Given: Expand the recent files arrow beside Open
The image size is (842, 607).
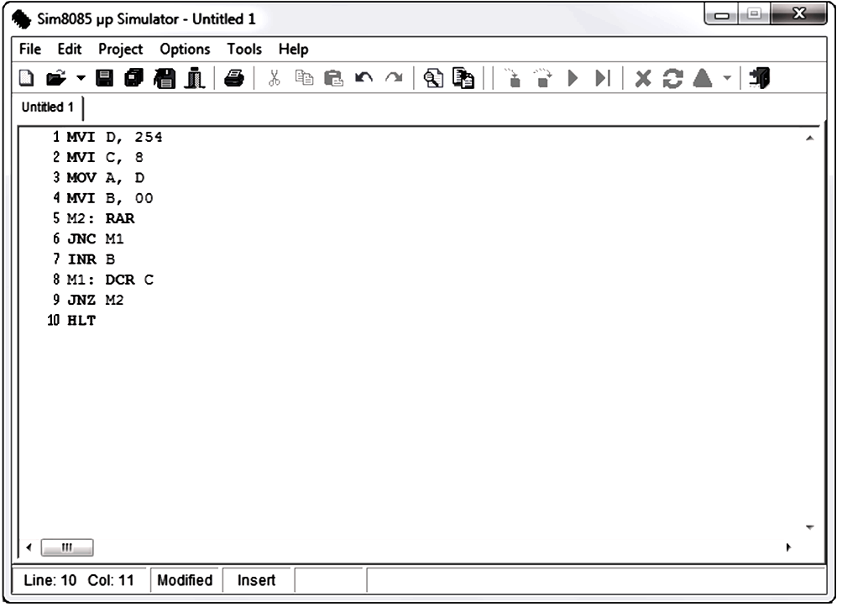Looking at the screenshot, I should coord(81,78).
